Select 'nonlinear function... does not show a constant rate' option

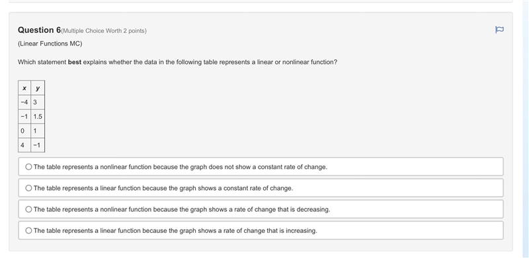tap(261, 167)
